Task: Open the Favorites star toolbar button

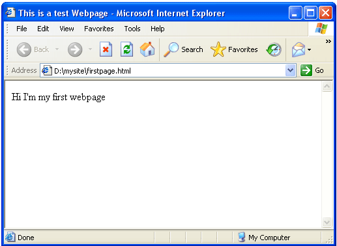Action: (x=234, y=49)
